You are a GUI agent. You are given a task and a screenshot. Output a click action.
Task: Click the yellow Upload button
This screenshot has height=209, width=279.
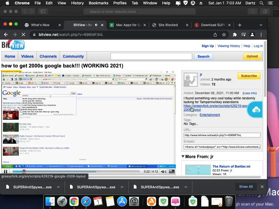252,56
